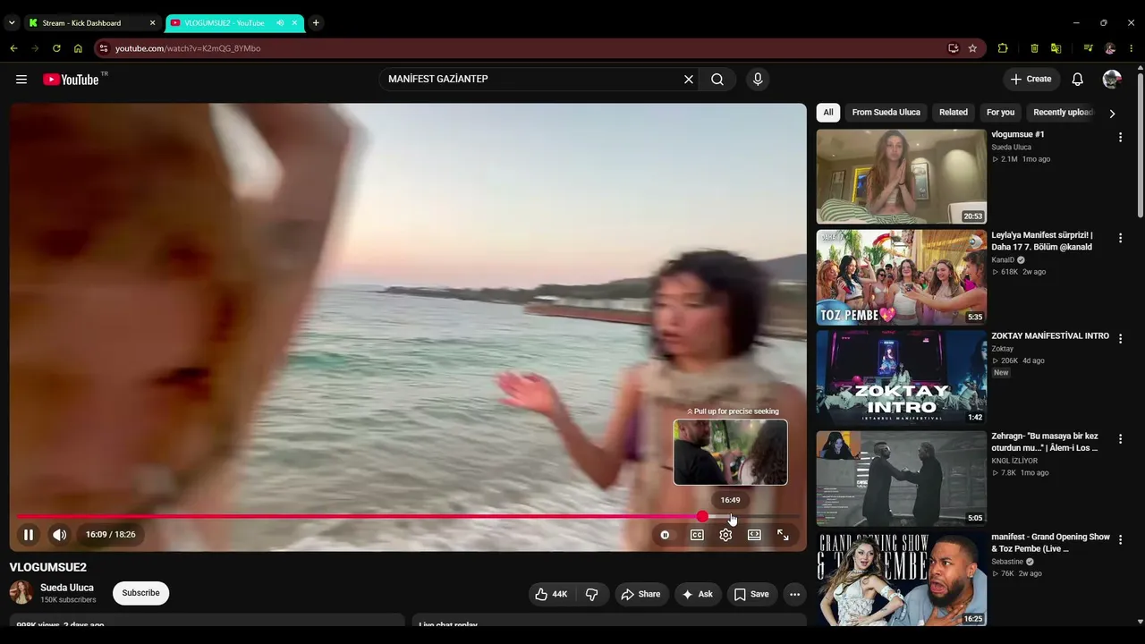The width and height of the screenshot is (1145, 644).
Task: Open the Sueda Uluca channel name link
Action: [67, 588]
